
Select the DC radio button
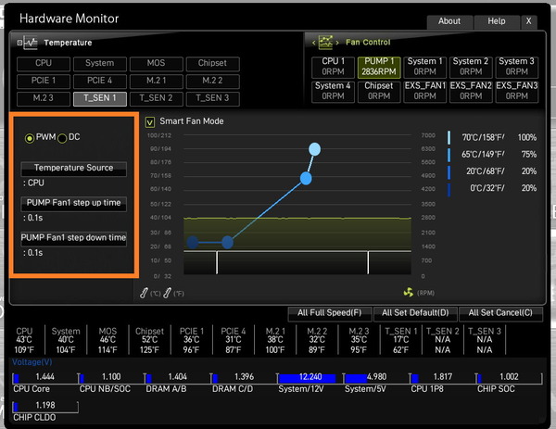point(62,138)
